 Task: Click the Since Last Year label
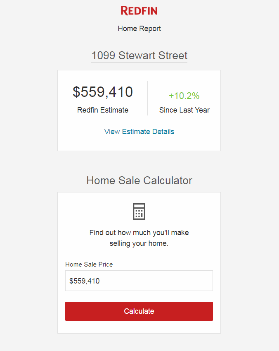click(184, 110)
